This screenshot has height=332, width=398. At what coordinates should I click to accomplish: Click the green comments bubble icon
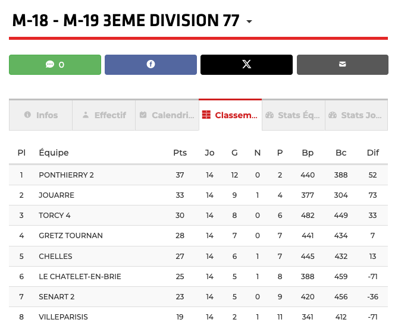[50, 65]
